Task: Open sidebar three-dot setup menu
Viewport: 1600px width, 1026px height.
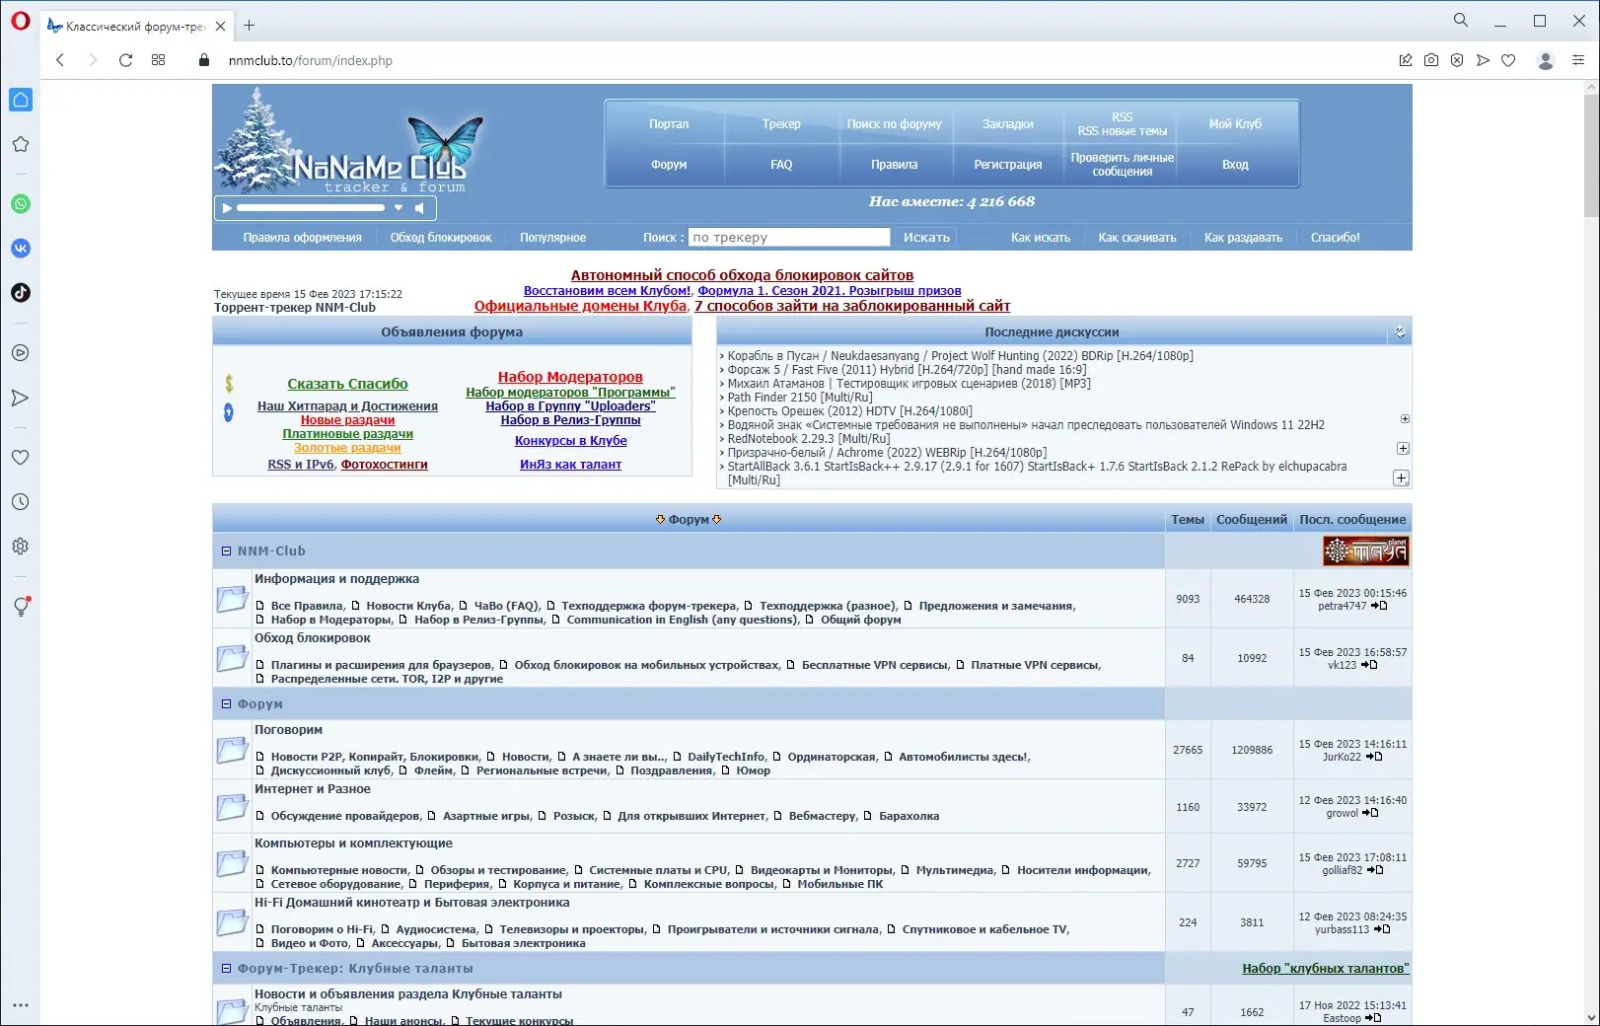Action: click(20, 1005)
